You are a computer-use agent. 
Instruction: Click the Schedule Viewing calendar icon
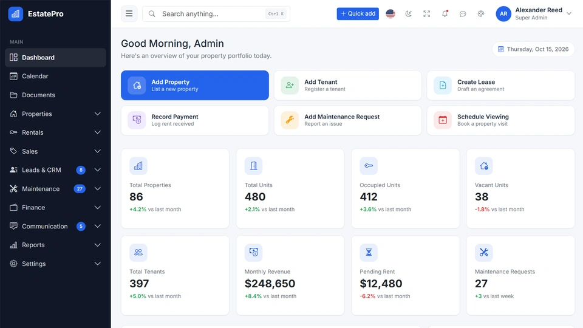coord(443,120)
